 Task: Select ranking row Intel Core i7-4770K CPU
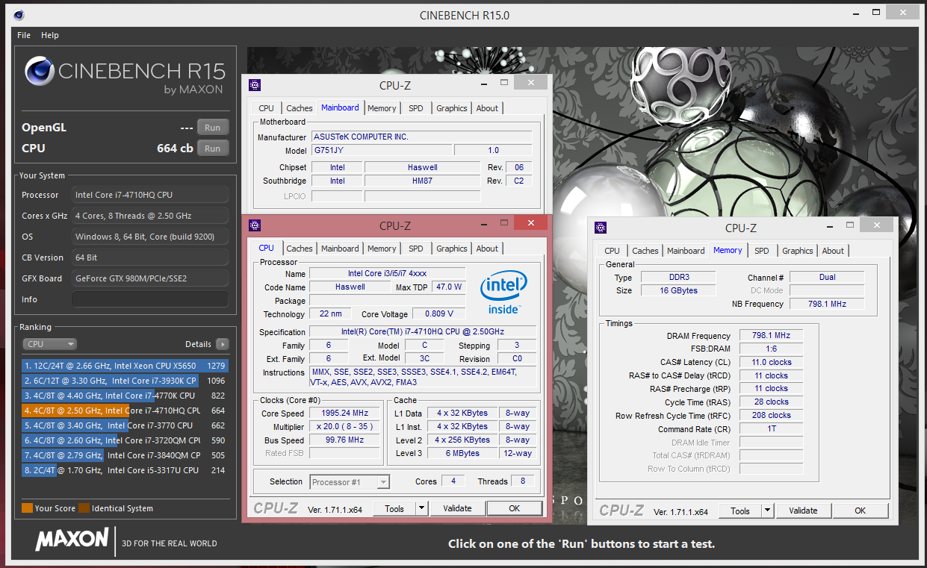tap(125, 396)
